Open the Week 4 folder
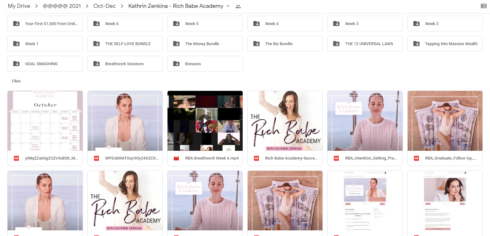This screenshot has width=490, height=236. pyautogui.click(x=285, y=24)
